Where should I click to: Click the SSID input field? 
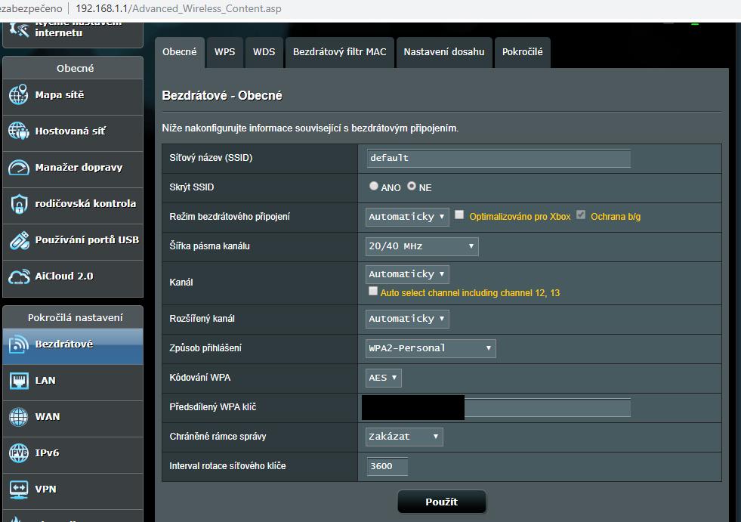[499, 159]
